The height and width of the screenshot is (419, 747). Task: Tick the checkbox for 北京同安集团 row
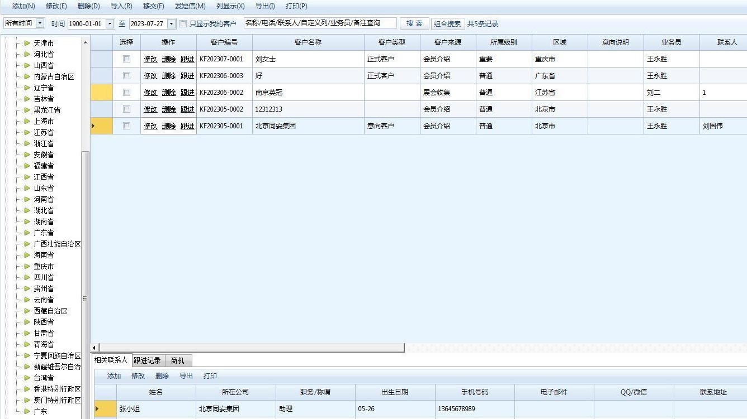coord(126,126)
